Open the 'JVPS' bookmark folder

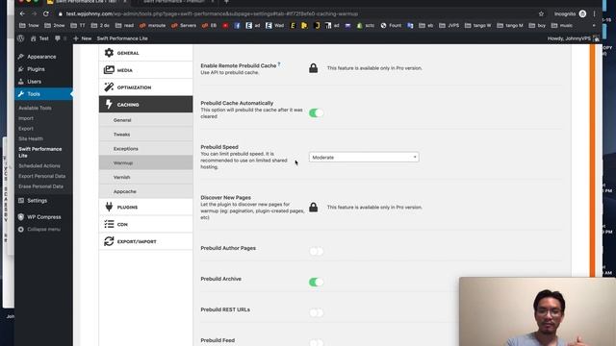coord(449,26)
